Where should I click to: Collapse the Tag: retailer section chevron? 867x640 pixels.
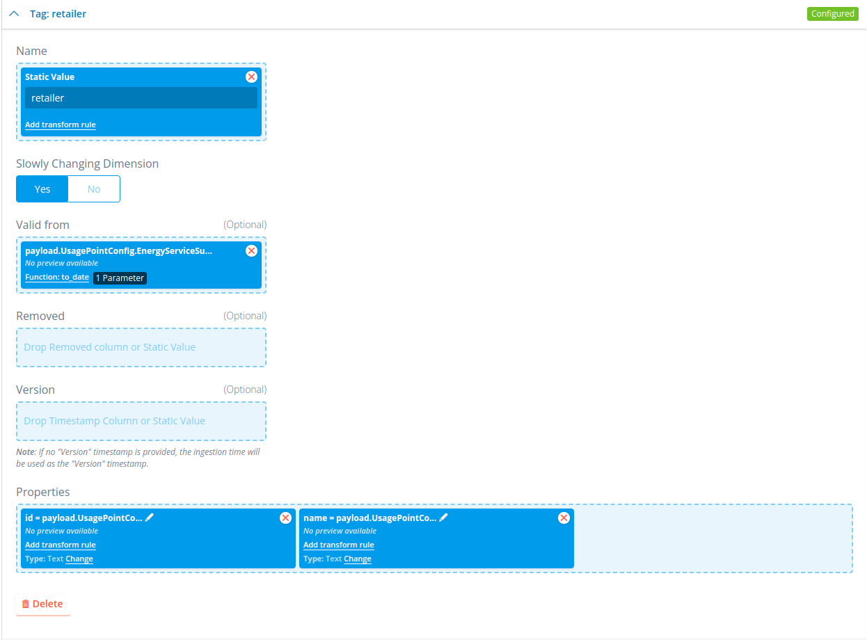pyautogui.click(x=14, y=14)
